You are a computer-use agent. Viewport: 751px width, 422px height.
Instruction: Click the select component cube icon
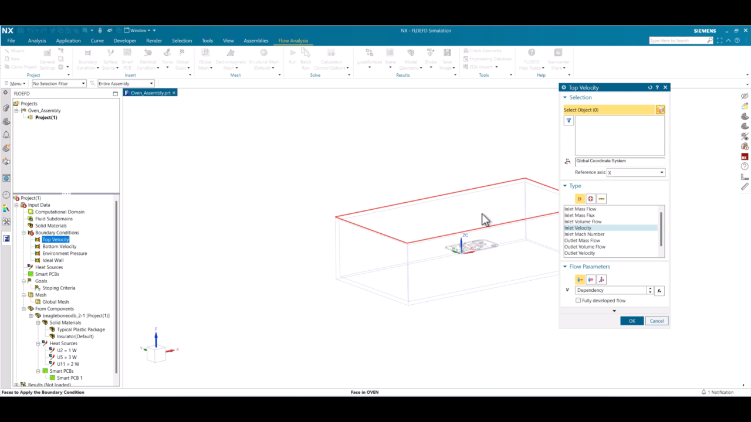pyautogui.click(x=660, y=110)
